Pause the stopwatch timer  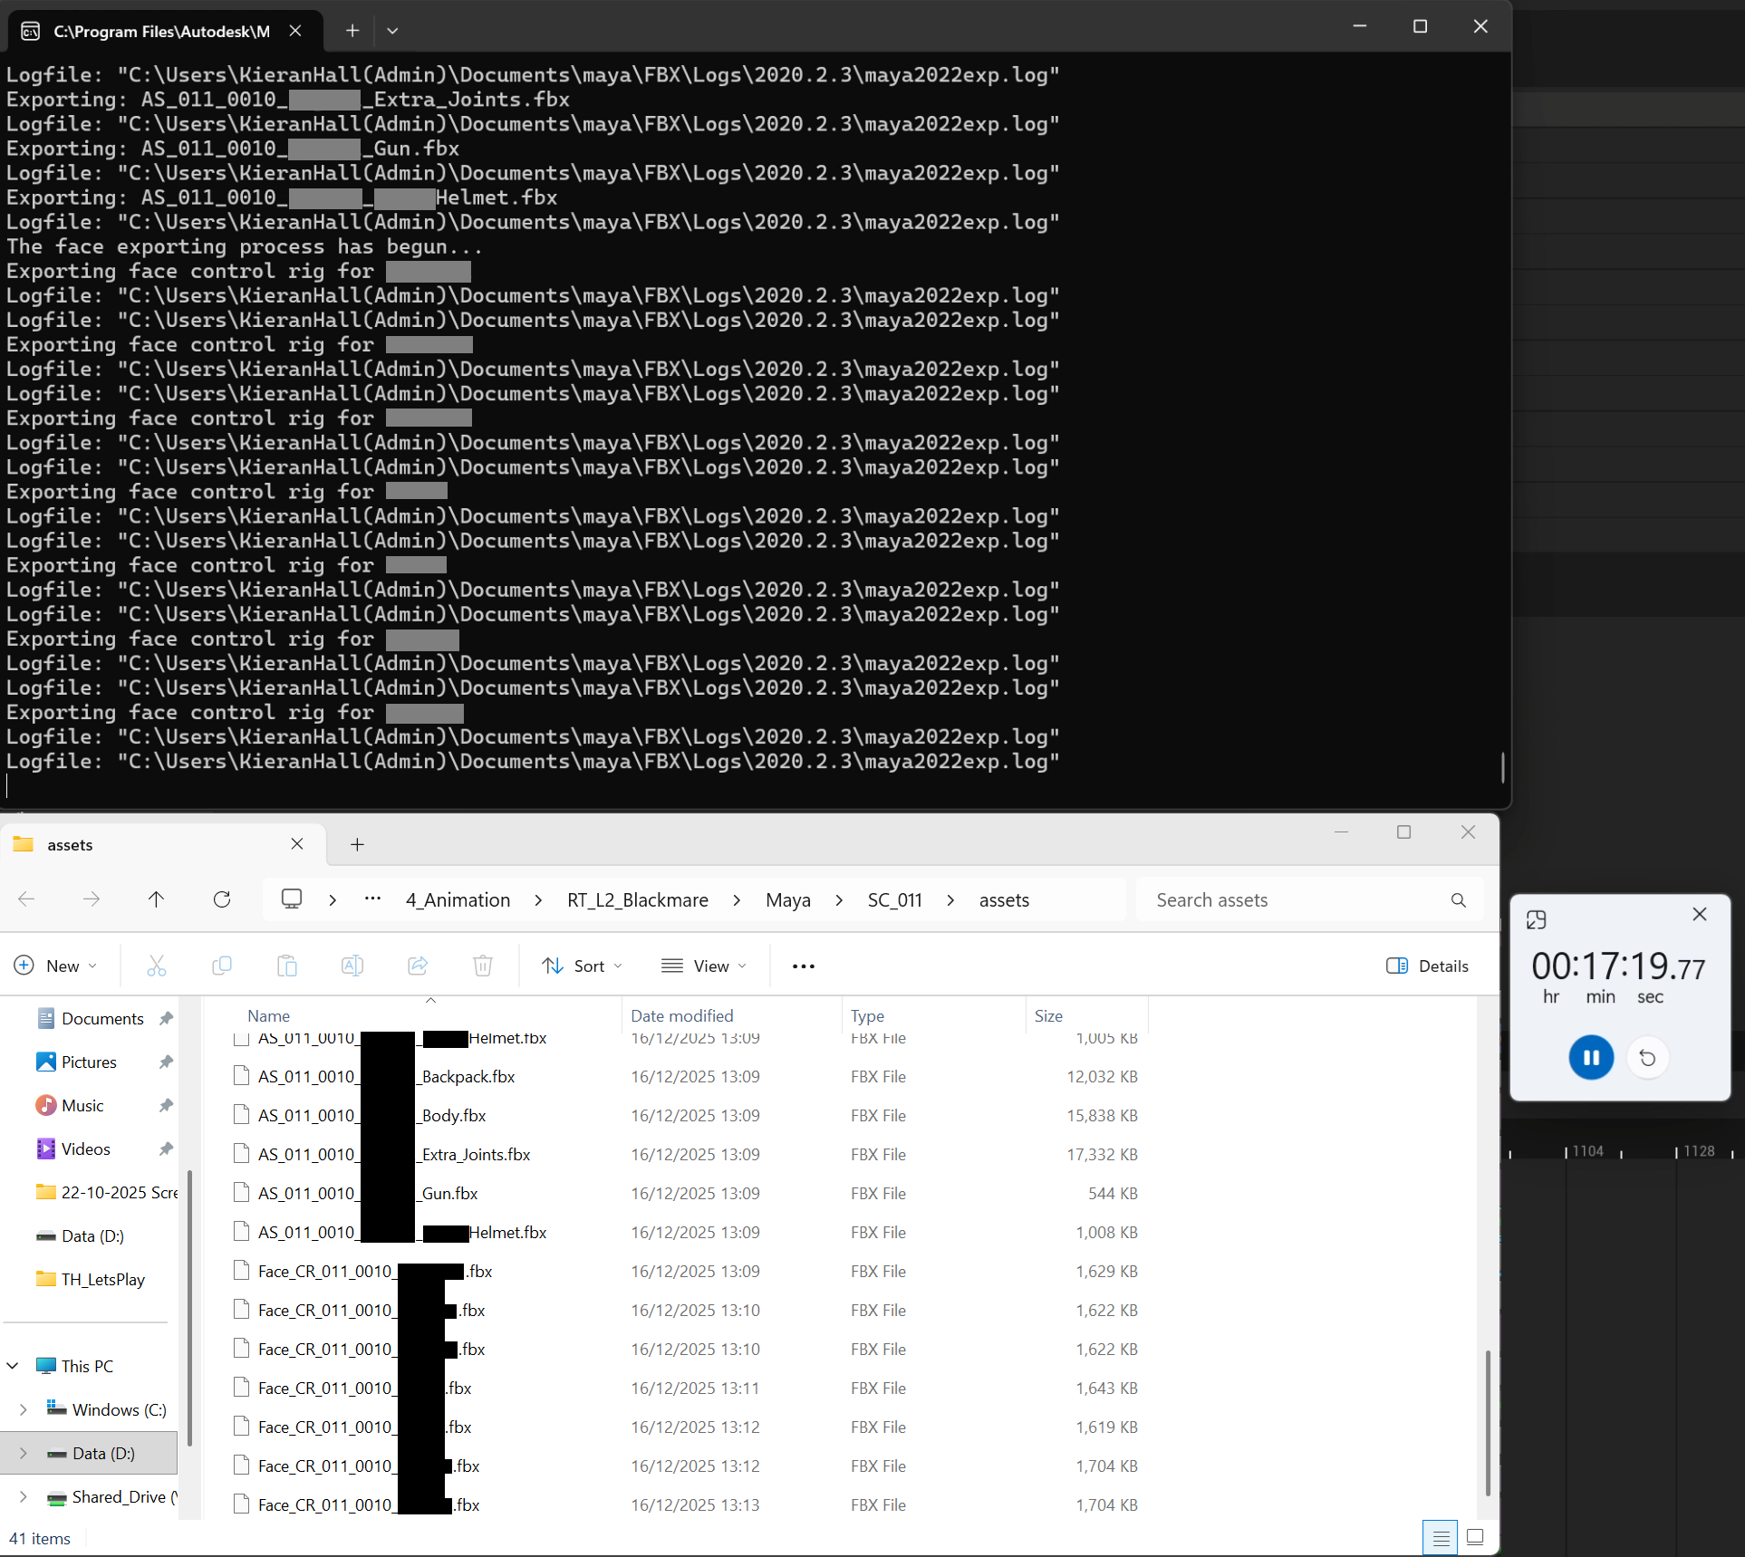[1590, 1057]
